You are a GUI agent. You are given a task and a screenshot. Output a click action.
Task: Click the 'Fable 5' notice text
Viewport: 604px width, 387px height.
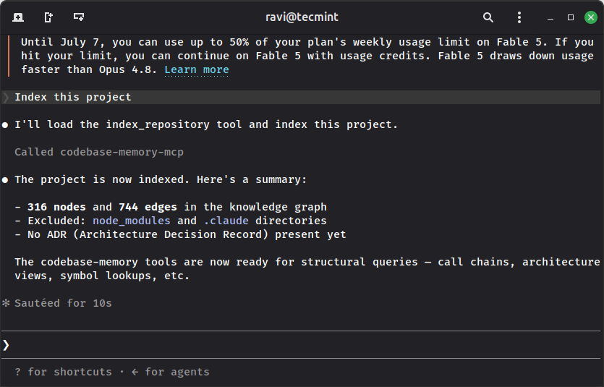pyautogui.click(x=307, y=56)
